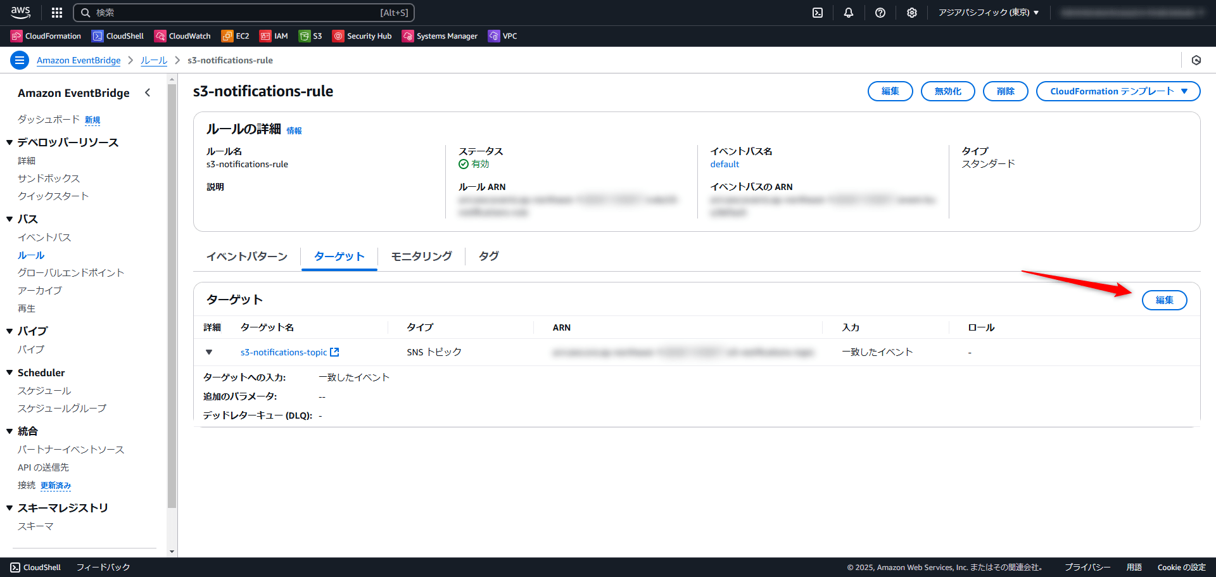
Task: Open the notifications bell icon
Action: [x=849, y=13]
